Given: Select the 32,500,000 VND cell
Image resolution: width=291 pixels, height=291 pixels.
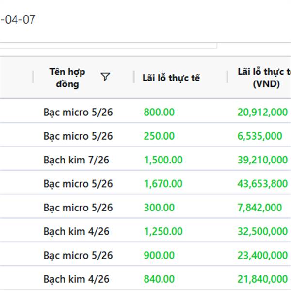Looking at the screenshot, I should 262,231.
